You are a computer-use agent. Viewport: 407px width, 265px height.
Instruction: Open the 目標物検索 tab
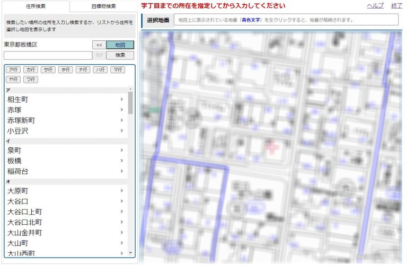coord(103,6)
